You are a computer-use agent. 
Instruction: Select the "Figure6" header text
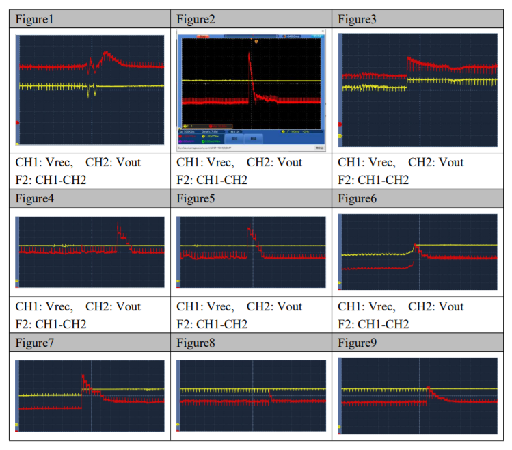point(358,198)
